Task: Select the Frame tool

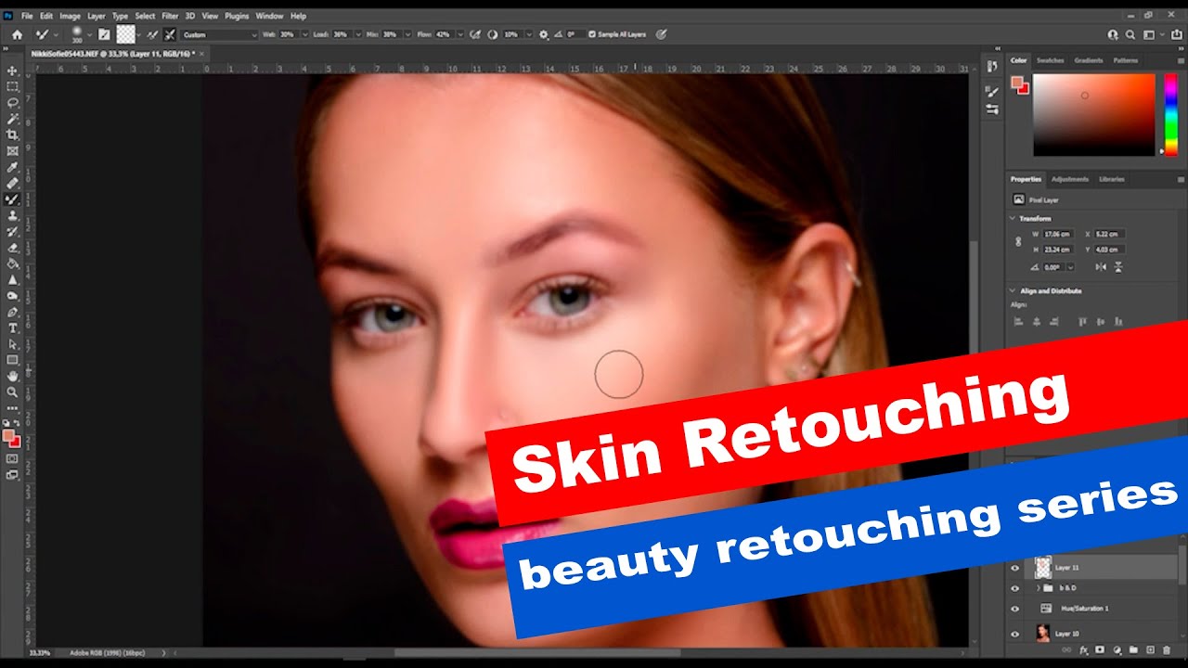Action: pyautogui.click(x=13, y=150)
